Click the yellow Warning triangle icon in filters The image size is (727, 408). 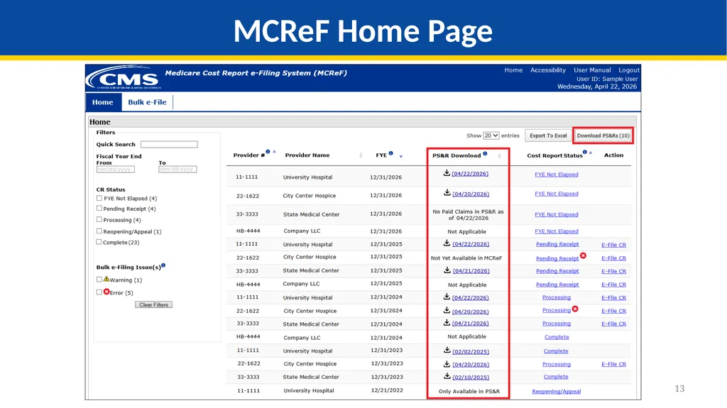pyautogui.click(x=106, y=279)
